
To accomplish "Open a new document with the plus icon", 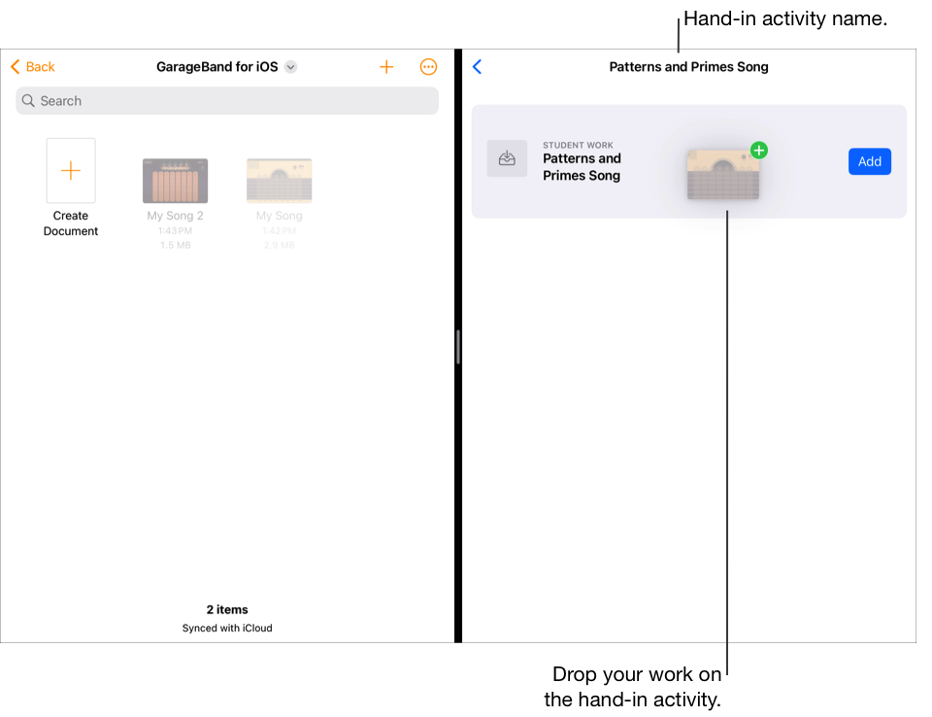I will [x=386, y=66].
